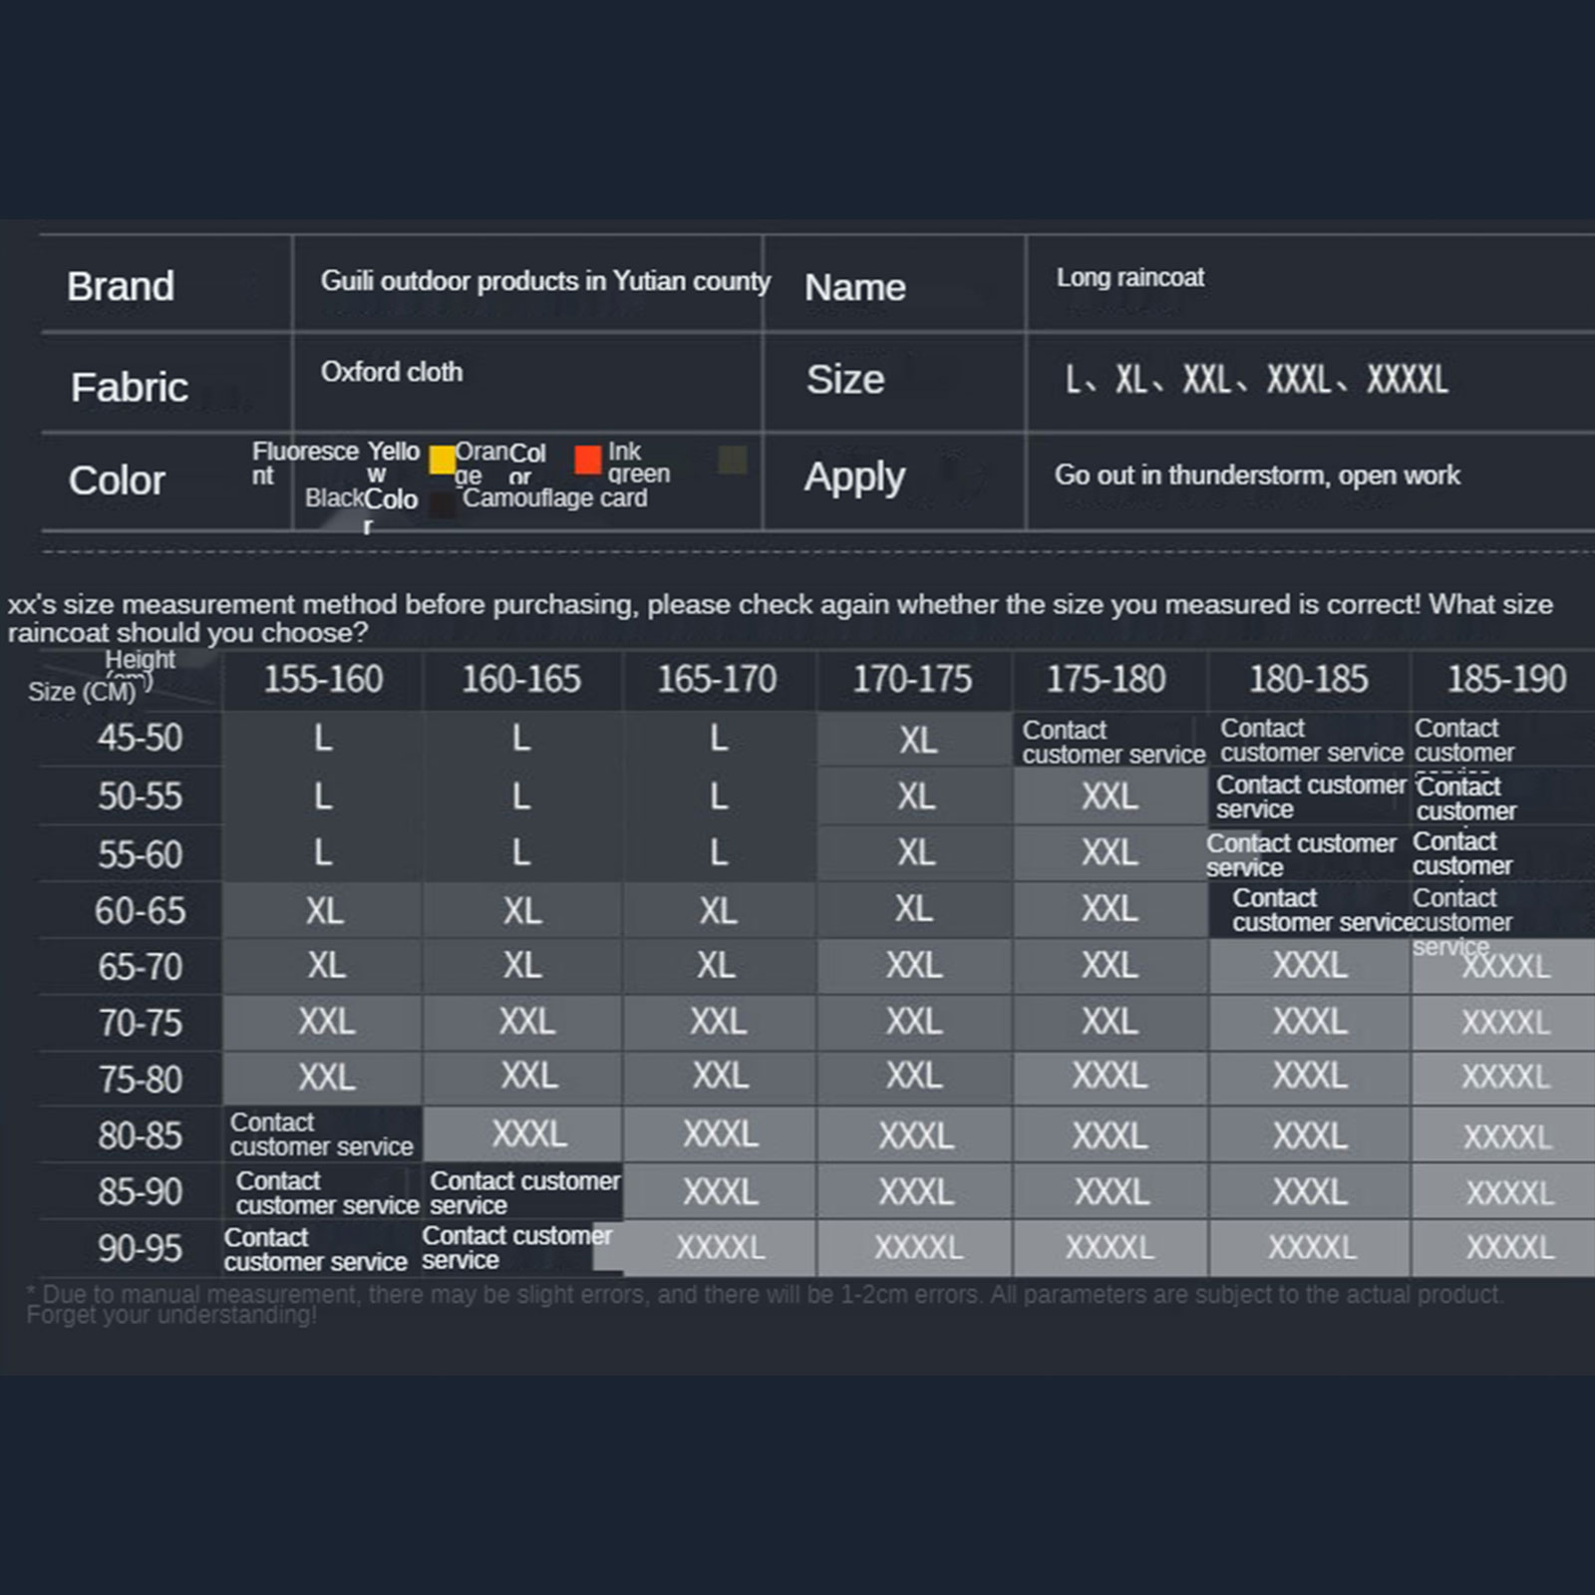Click the Long raincoat name text

point(1129,277)
